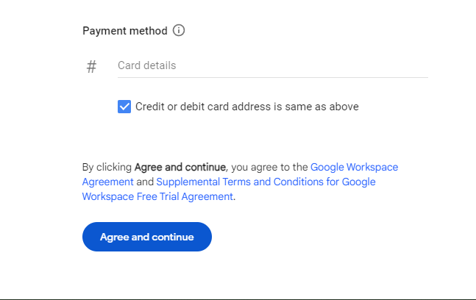Click 'is same as above' label text
476x300 pixels.
coord(316,107)
